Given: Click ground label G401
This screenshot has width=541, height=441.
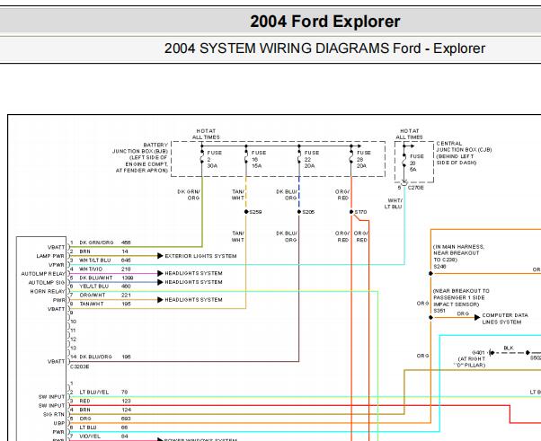Looking at the screenshot, I should click(478, 352).
